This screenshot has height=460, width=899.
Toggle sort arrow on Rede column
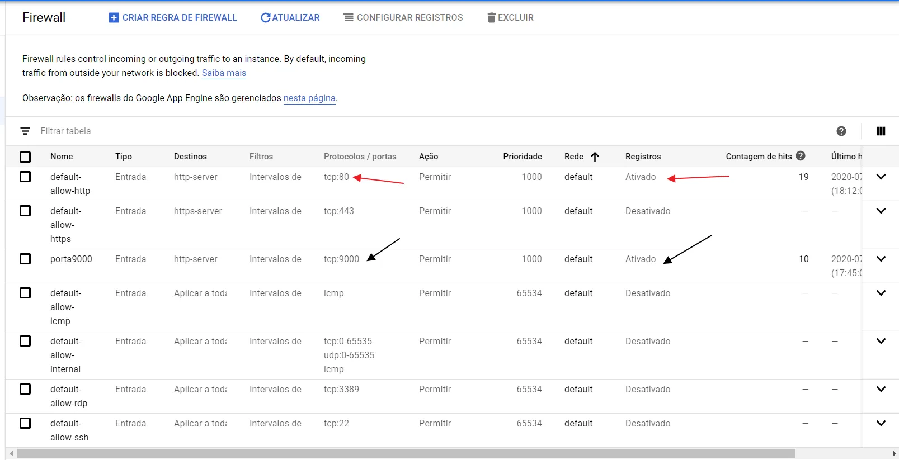[x=595, y=157]
